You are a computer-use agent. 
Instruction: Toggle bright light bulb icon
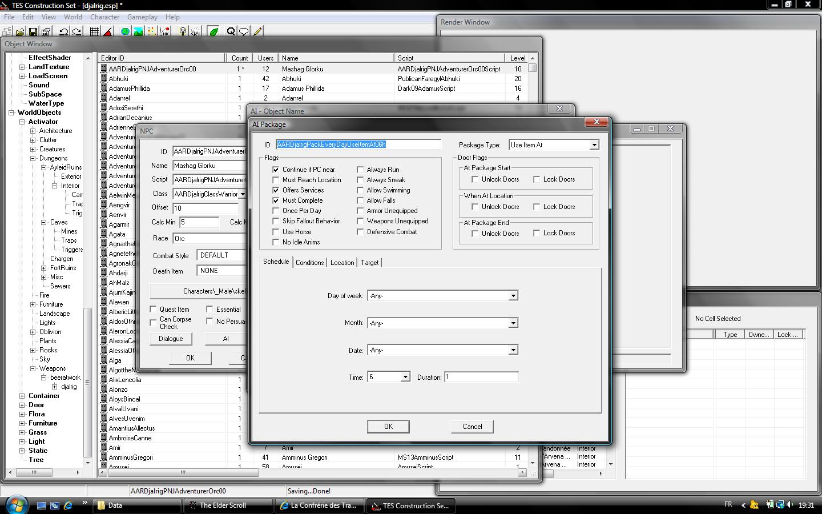pyautogui.click(x=183, y=31)
